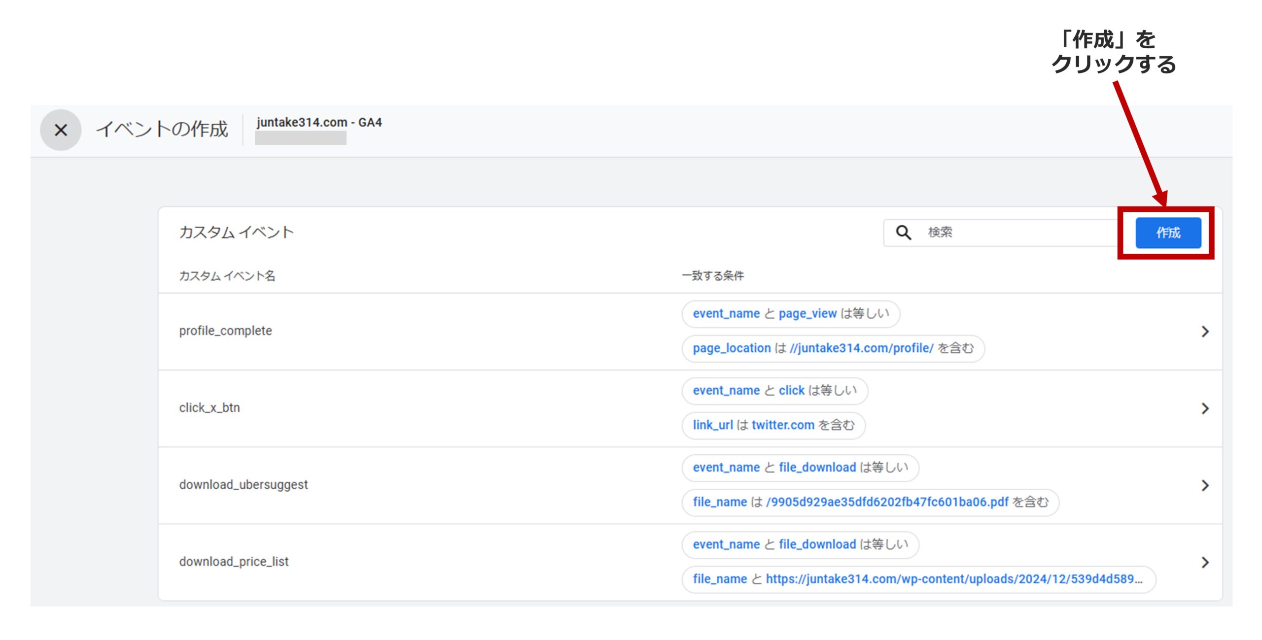Click the magnifying glass search icon
The height and width of the screenshot is (640, 1262).
click(903, 233)
